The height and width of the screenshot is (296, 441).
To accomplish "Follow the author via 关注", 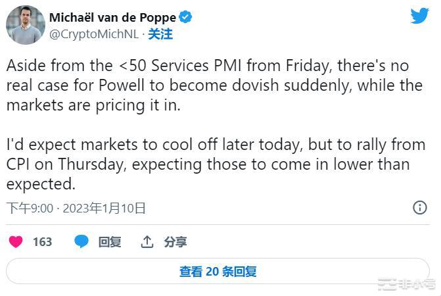I will (x=160, y=34).
